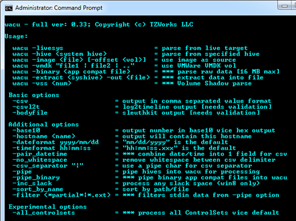Click the 'Usage:' heading text
Image resolution: width=296 pixels, height=221 pixels.
16,36
